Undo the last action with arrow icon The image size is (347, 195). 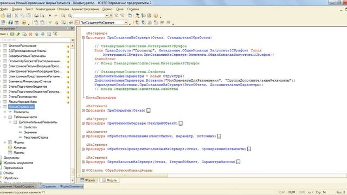pyautogui.click(x=50, y=16)
